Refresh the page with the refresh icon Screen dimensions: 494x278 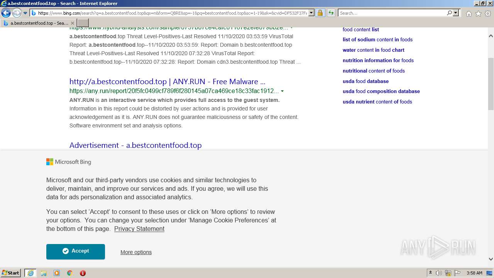click(331, 13)
